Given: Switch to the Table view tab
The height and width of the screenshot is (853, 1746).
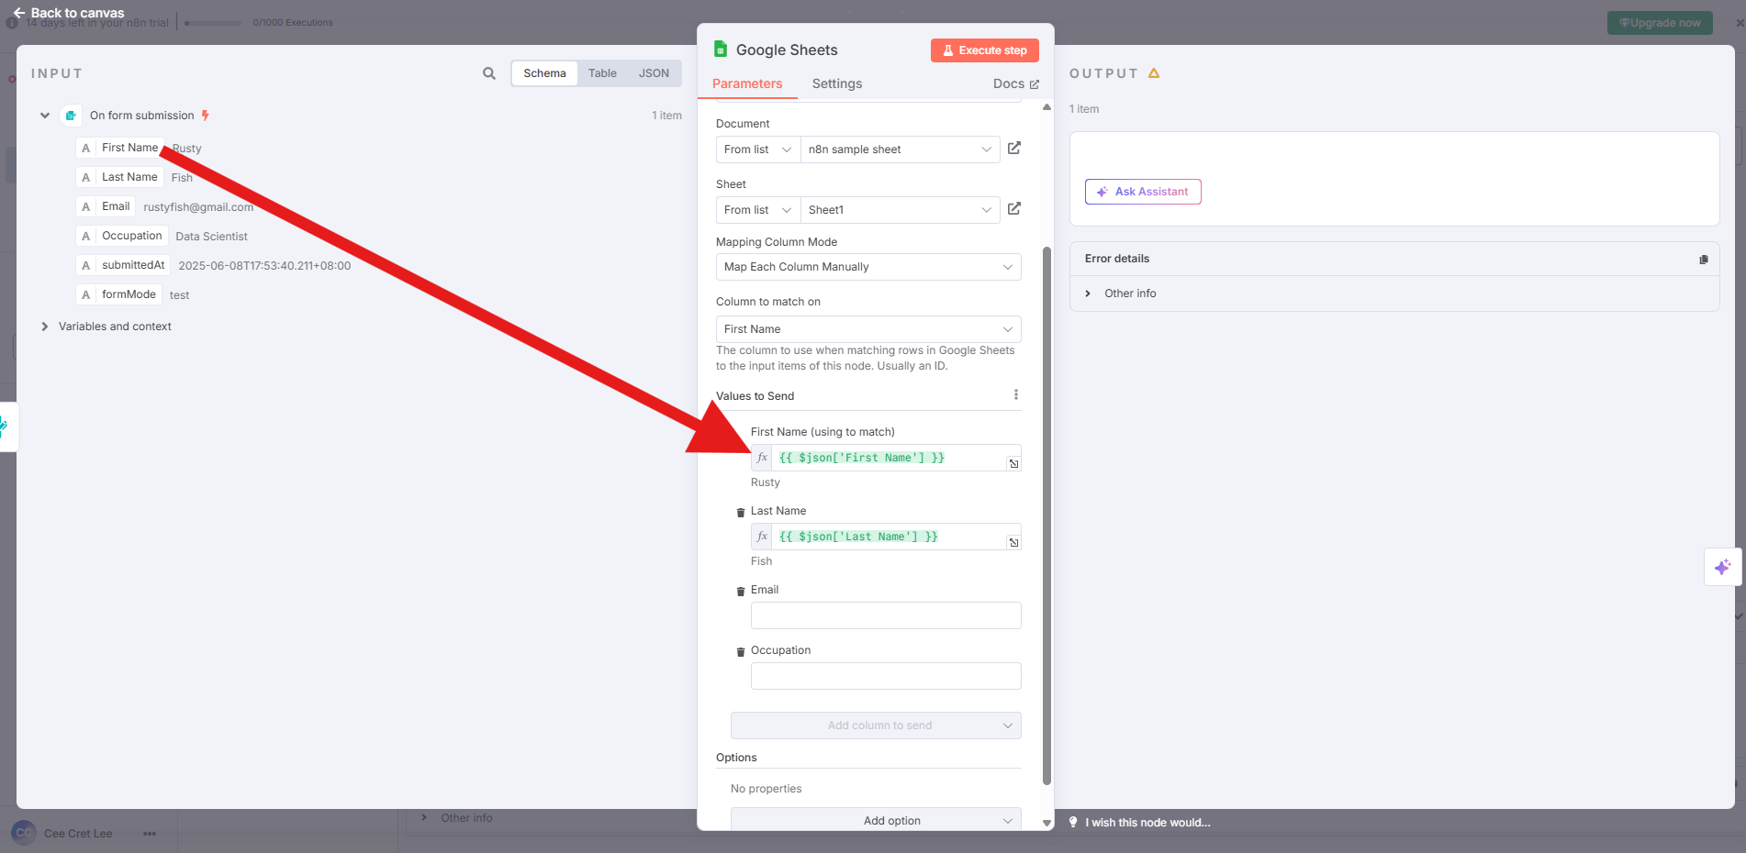Looking at the screenshot, I should coord(602,72).
